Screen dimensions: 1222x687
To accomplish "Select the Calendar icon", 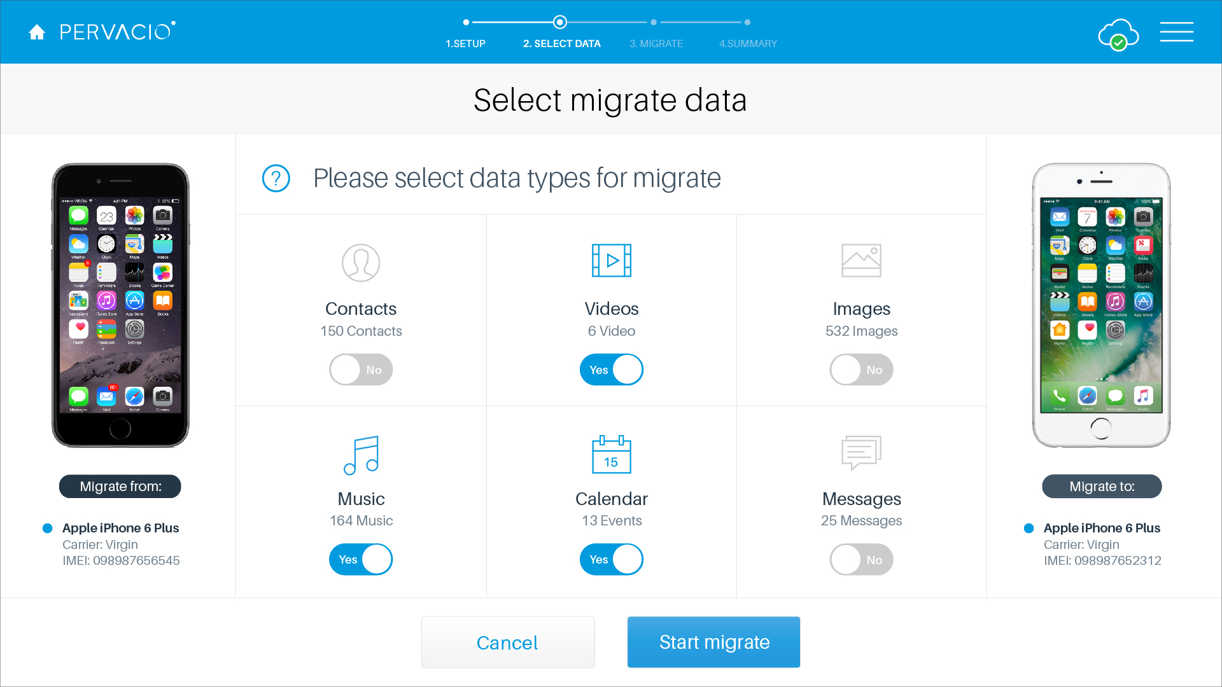I will click(x=612, y=454).
